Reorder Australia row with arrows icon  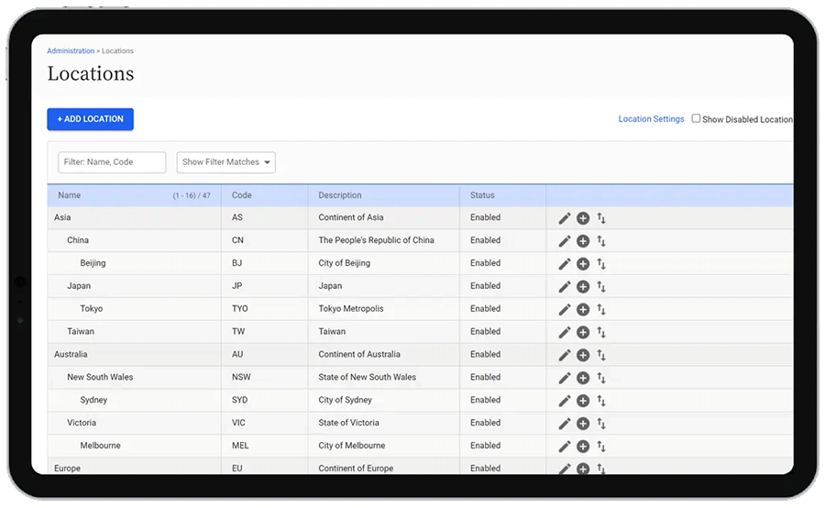600,355
